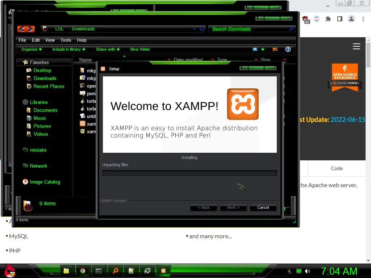The height and width of the screenshot is (278, 371).
Task: Open the Name column filter dropdown
Action: 169,59
